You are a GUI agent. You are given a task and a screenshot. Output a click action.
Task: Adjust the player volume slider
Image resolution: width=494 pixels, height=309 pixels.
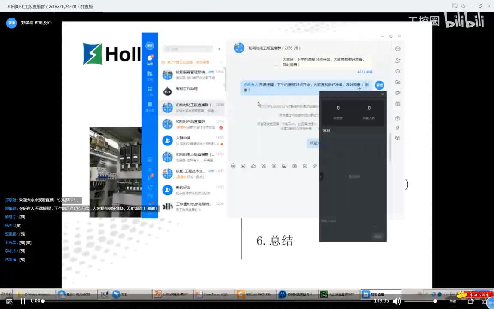pyautogui.click(x=420, y=301)
